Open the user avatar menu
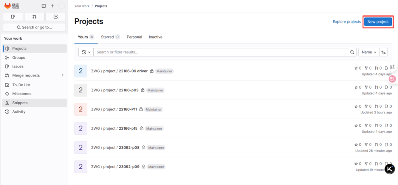 point(61,6)
